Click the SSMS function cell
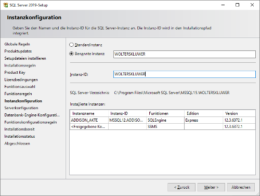Image resolution: width=260 pixels, height=196 pixels. 165,126
